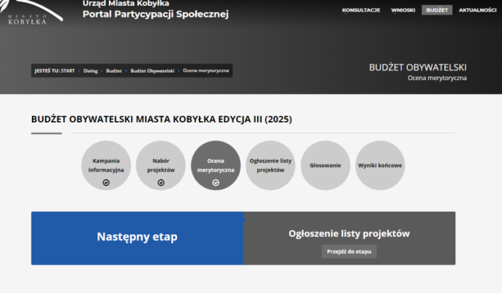Open the Wyniki końcowe stage circle

click(x=380, y=165)
